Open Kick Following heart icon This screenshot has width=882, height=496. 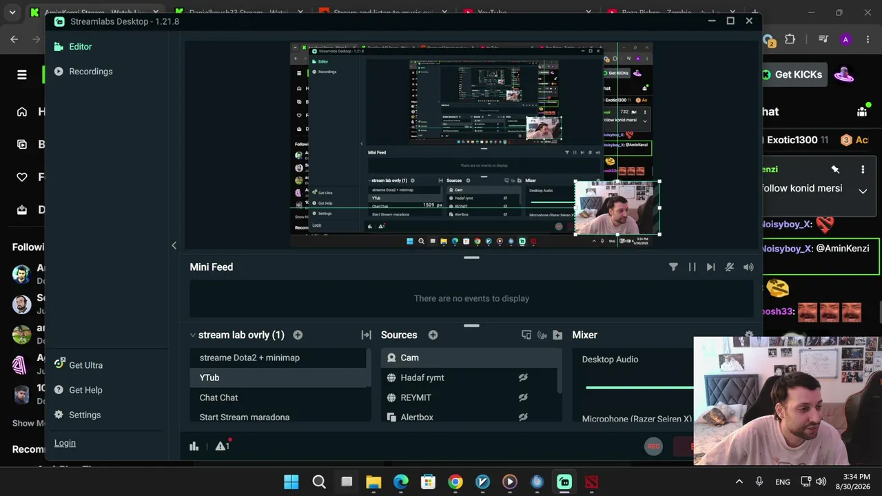(22, 177)
